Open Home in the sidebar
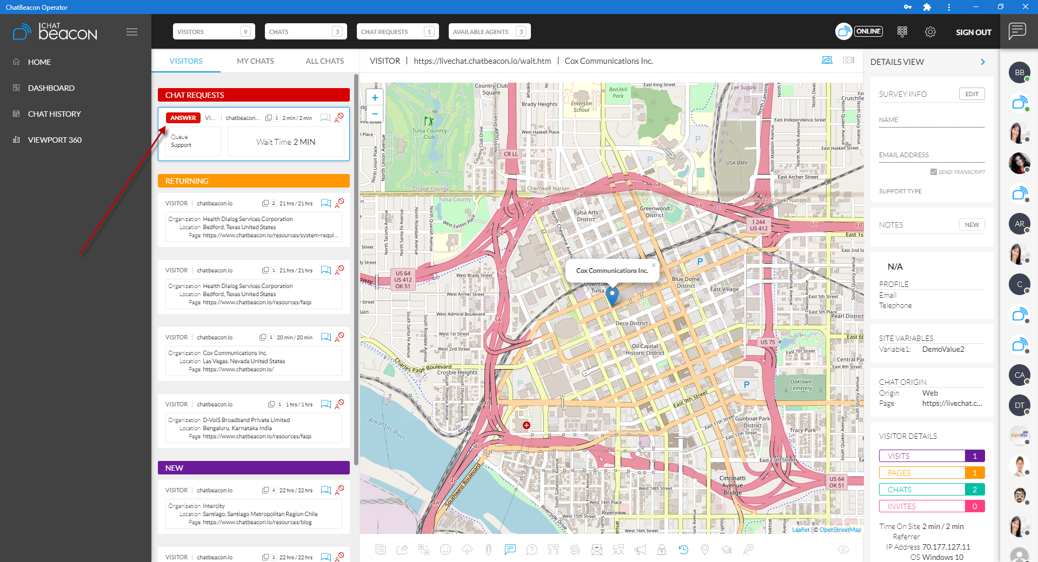Image resolution: width=1038 pixels, height=562 pixels. pyautogui.click(x=39, y=62)
